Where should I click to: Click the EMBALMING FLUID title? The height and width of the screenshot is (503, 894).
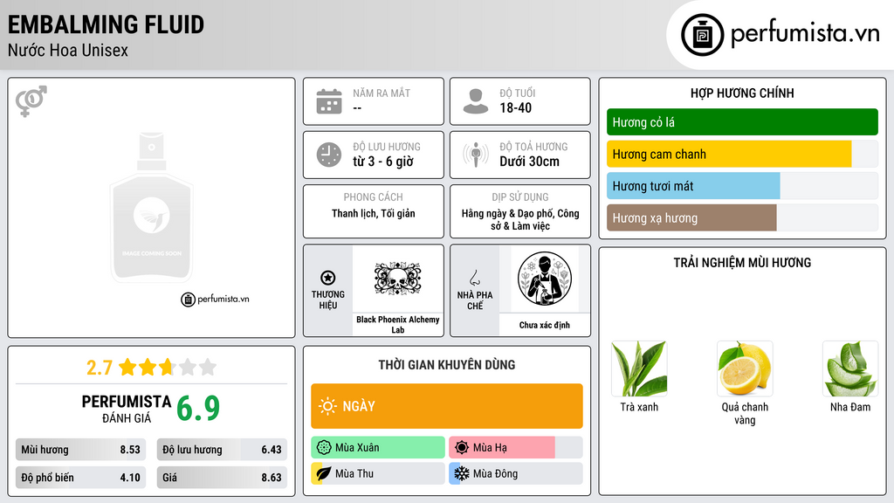pyautogui.click(x=106, y=24)
